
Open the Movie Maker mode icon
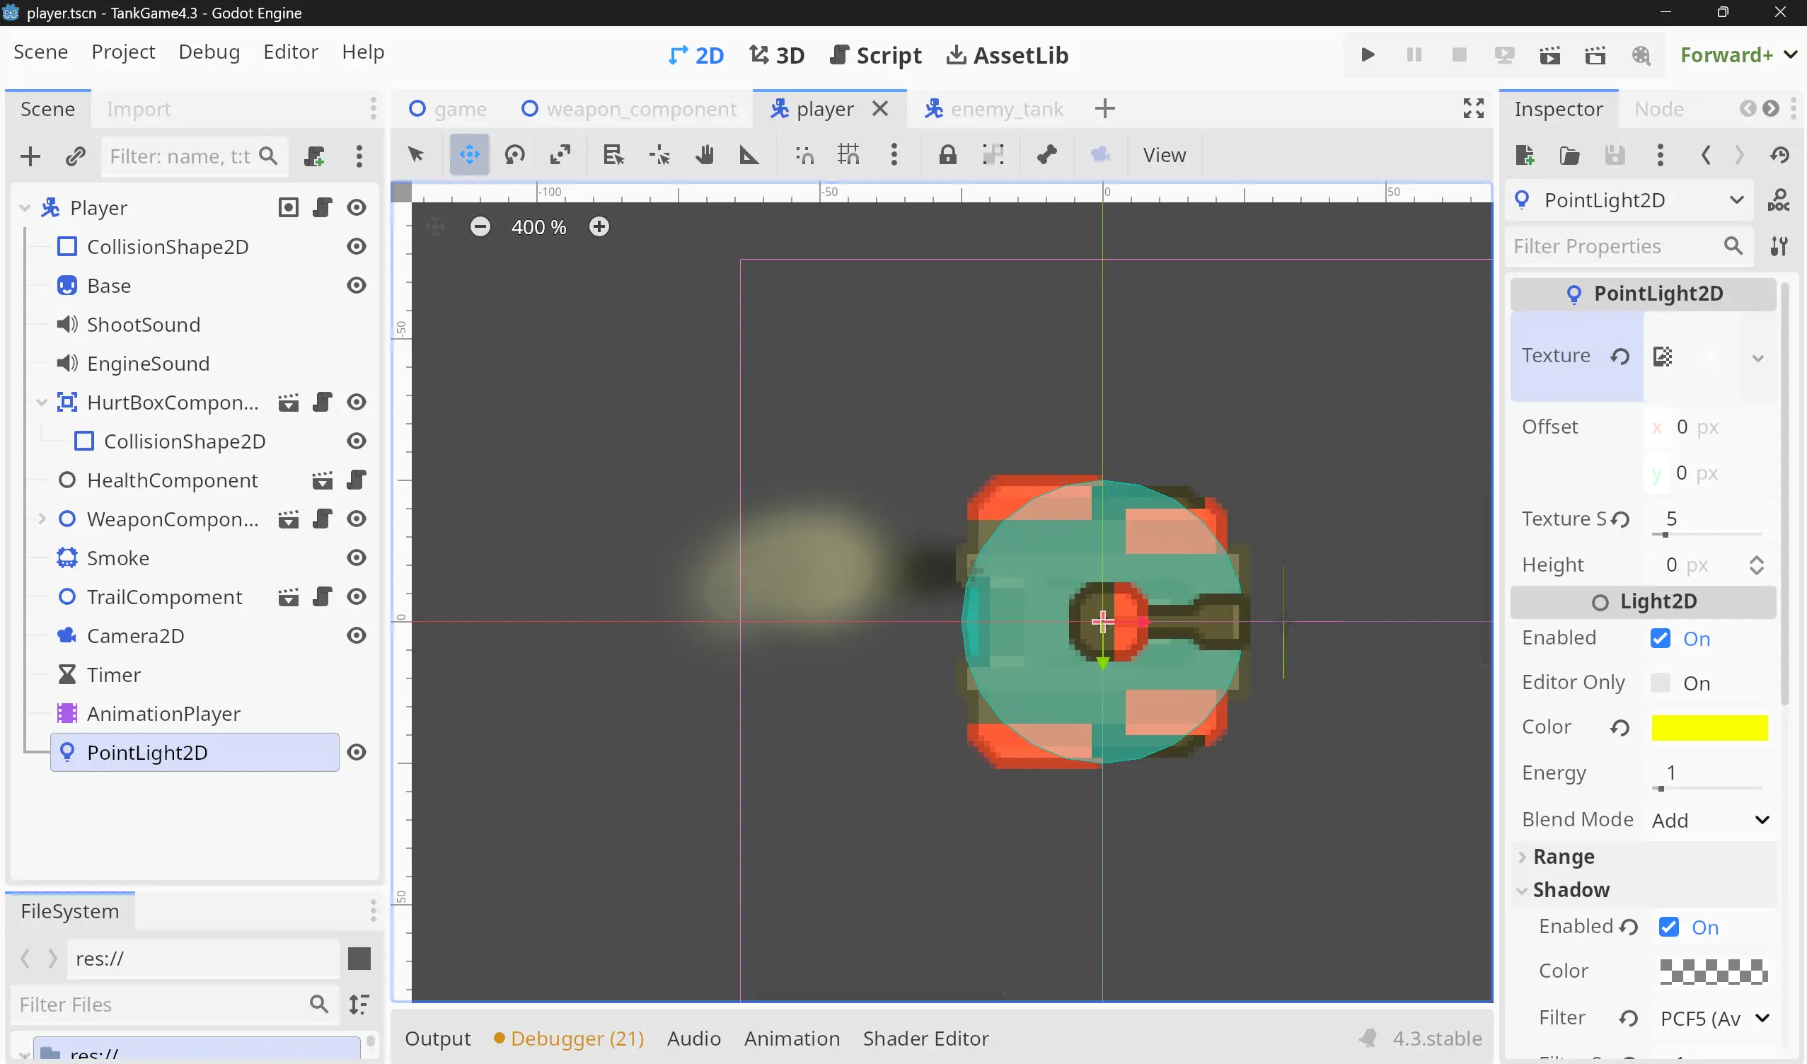click(x=1641, y=55)
